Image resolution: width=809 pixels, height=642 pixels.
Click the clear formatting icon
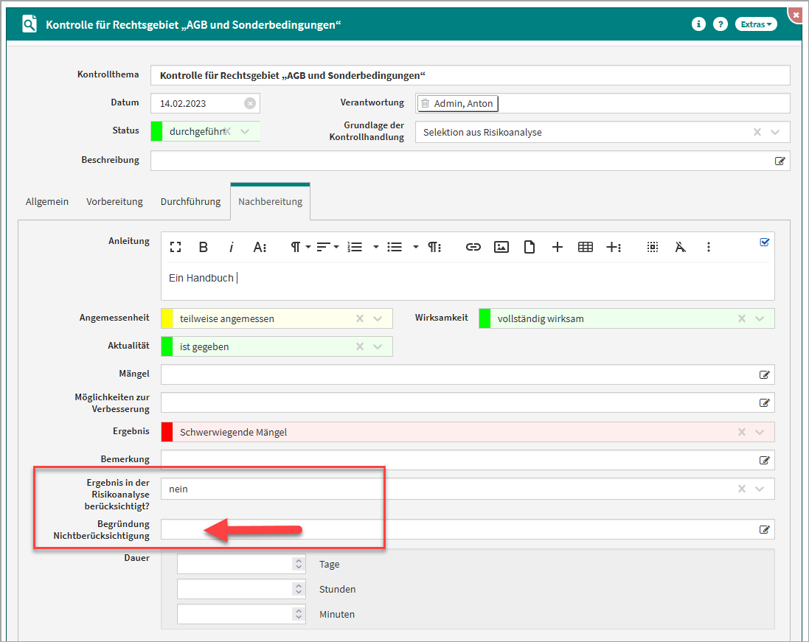680,247
